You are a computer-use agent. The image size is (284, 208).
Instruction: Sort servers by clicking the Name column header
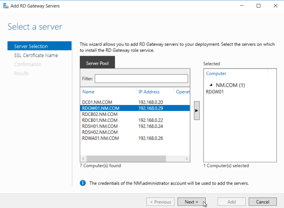coord(88,92)
